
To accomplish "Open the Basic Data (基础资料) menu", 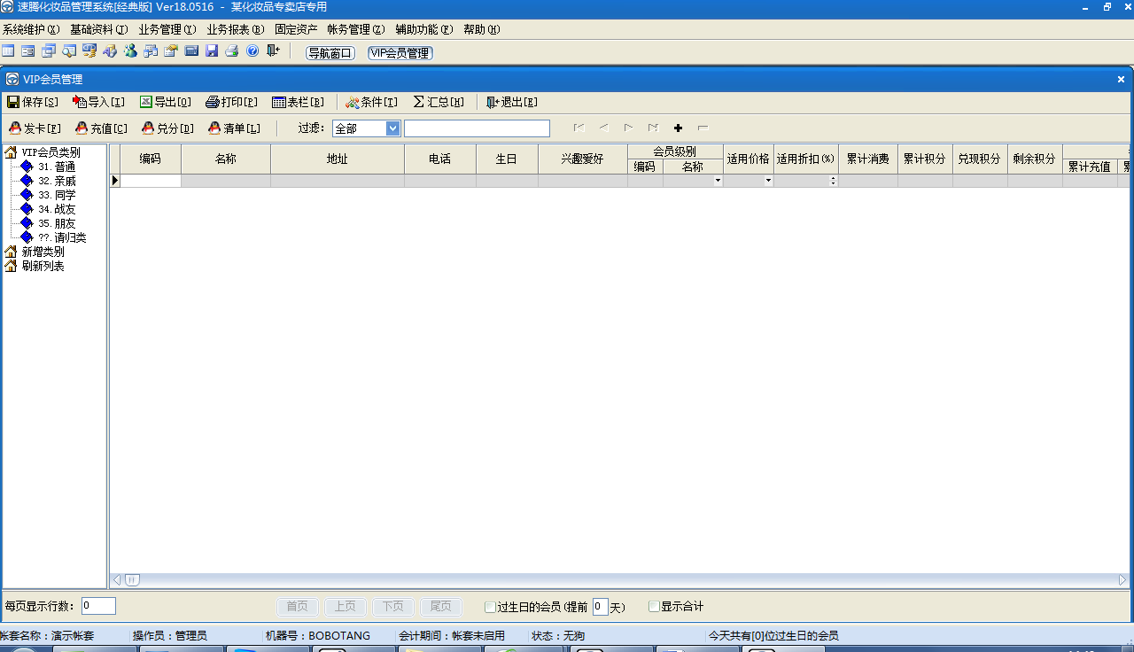I will 99,29.
